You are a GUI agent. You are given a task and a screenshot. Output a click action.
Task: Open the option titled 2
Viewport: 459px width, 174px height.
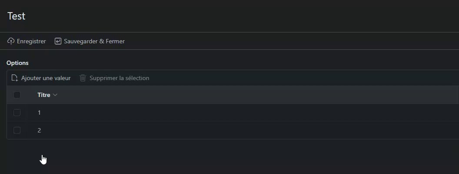tap(39, 130)
